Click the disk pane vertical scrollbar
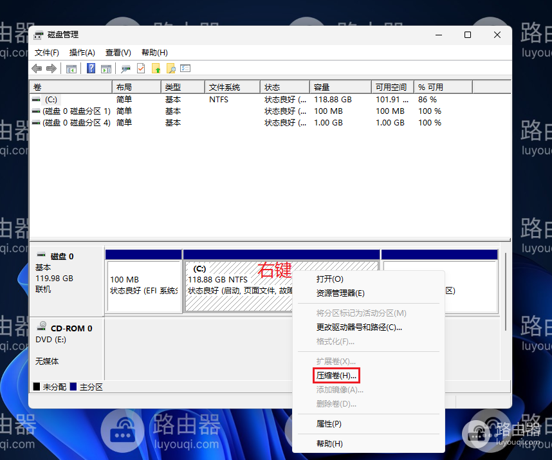The image size is (552, 460). click(506, 292)
